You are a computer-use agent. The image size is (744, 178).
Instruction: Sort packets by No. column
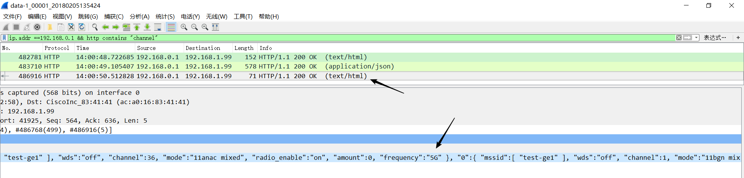click(x=21, y=48)
